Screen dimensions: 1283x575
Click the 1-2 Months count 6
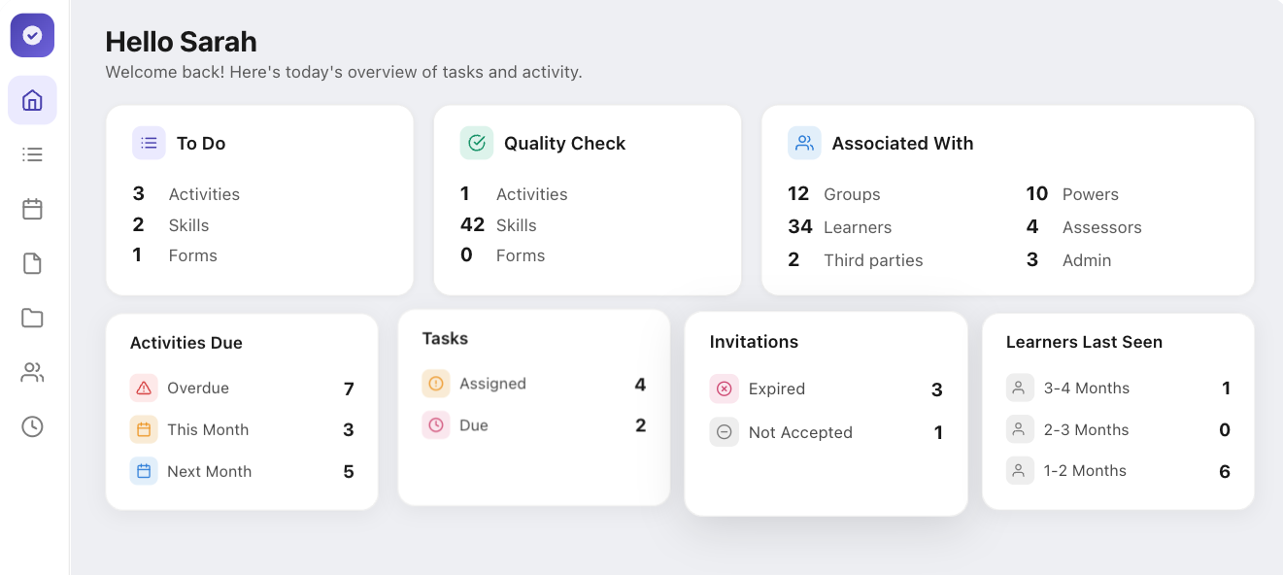point(1225,472)
